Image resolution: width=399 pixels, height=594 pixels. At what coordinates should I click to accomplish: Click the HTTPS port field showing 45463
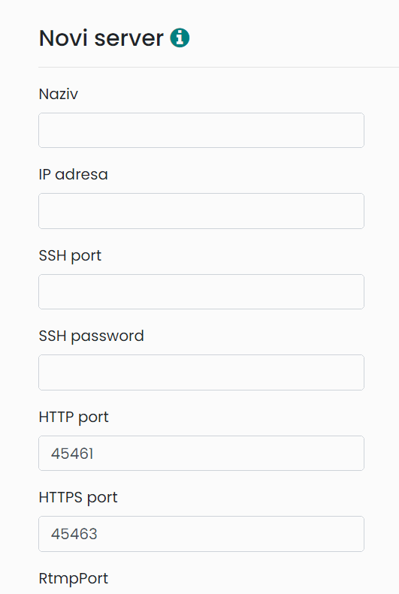(x=201, y=534)
